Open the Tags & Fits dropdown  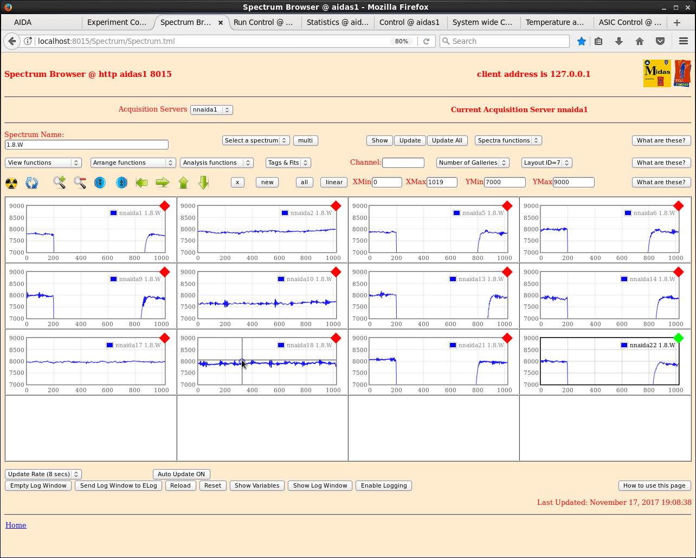coord(288,163)
